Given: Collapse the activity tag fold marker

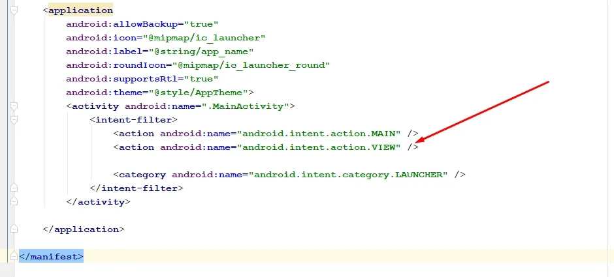Looking at the screenshot, I should 14,106.
